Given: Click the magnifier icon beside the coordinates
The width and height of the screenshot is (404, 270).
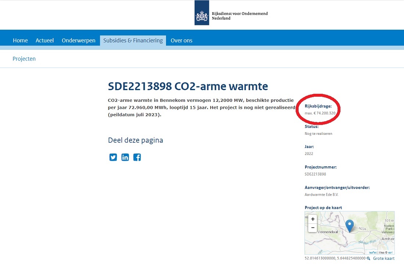Looking at the screenshot, I should tap(368, 258).
